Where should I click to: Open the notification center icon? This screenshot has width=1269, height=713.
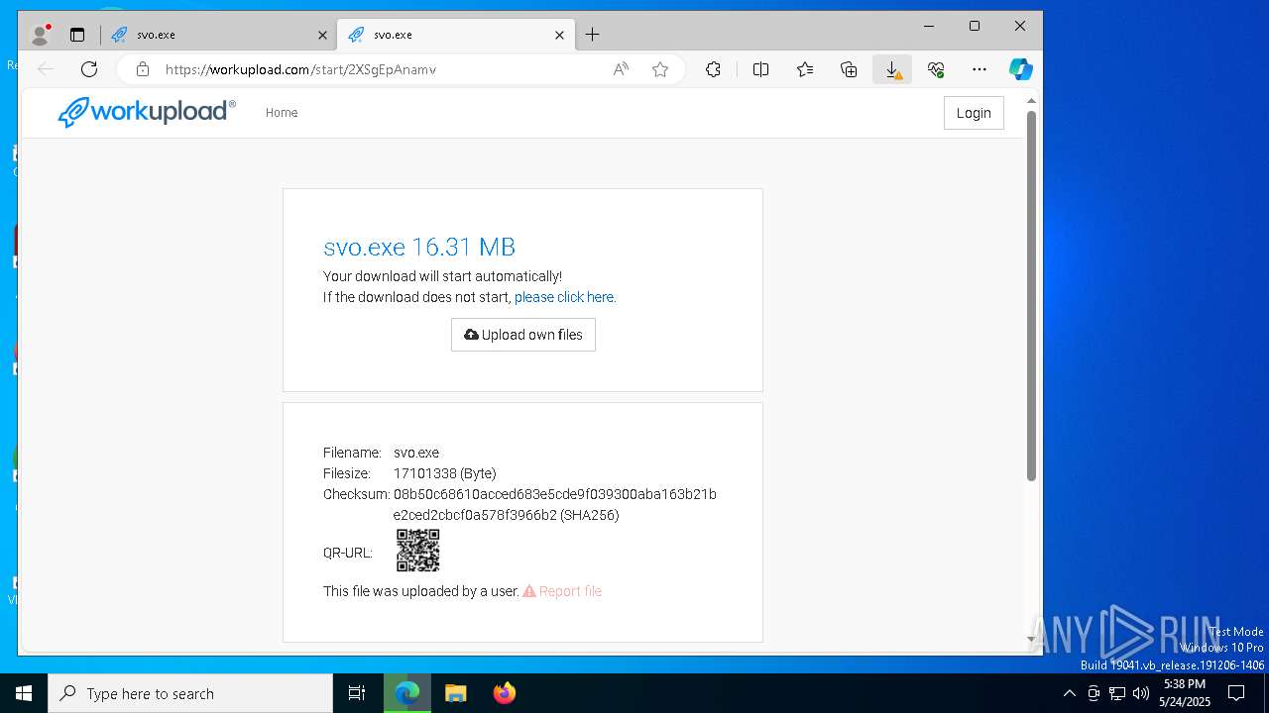(x=1236, y=693)
